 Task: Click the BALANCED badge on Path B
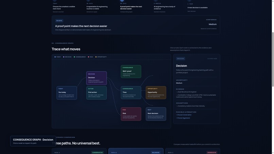click(x=156, y=153)
